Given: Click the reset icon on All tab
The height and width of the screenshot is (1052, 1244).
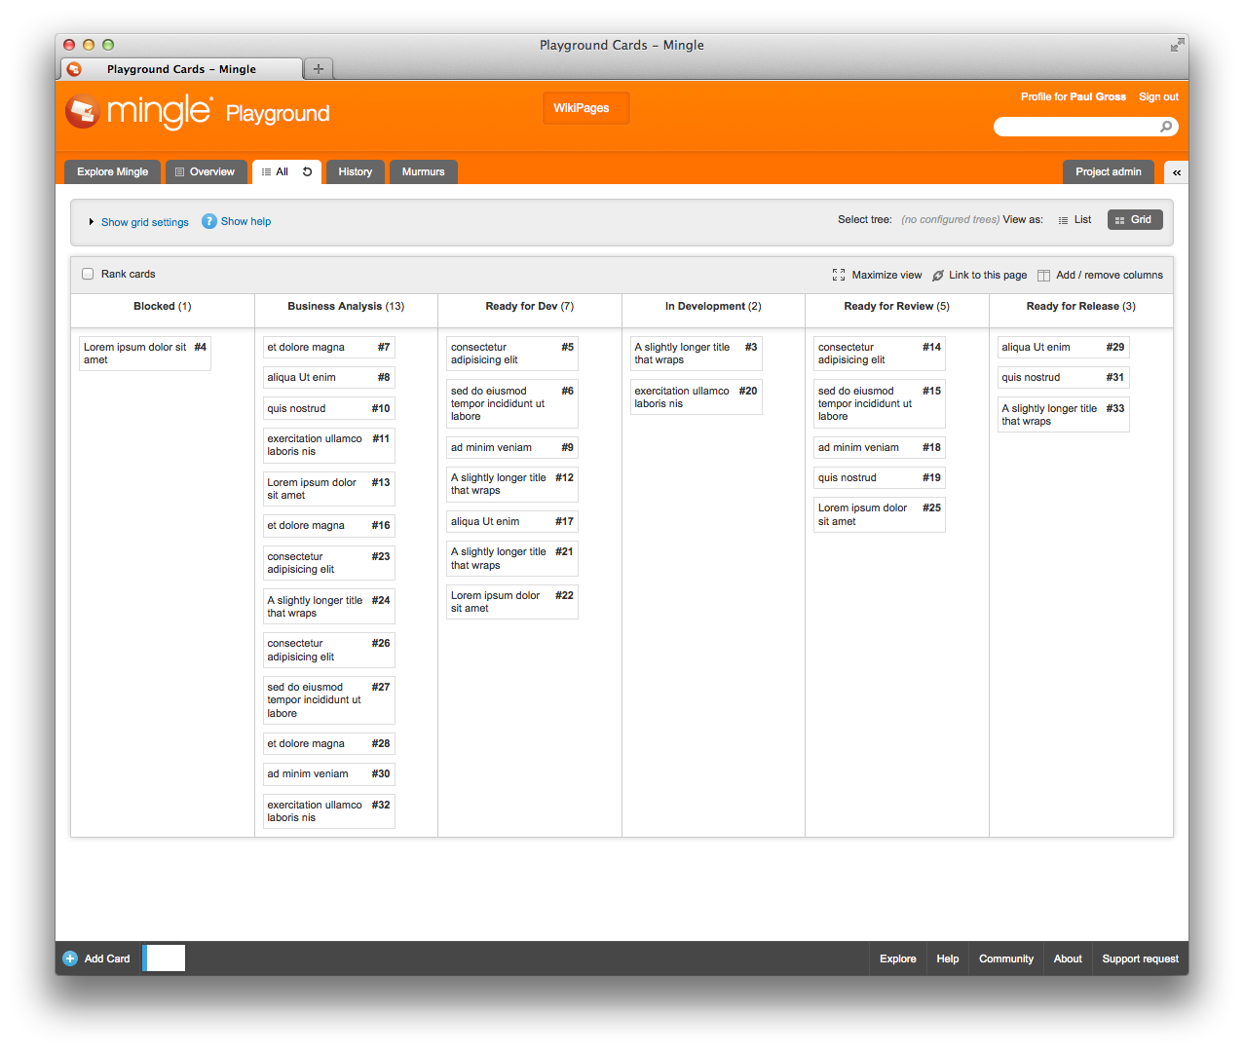Looking at the screenshot, I should point(307,171).
